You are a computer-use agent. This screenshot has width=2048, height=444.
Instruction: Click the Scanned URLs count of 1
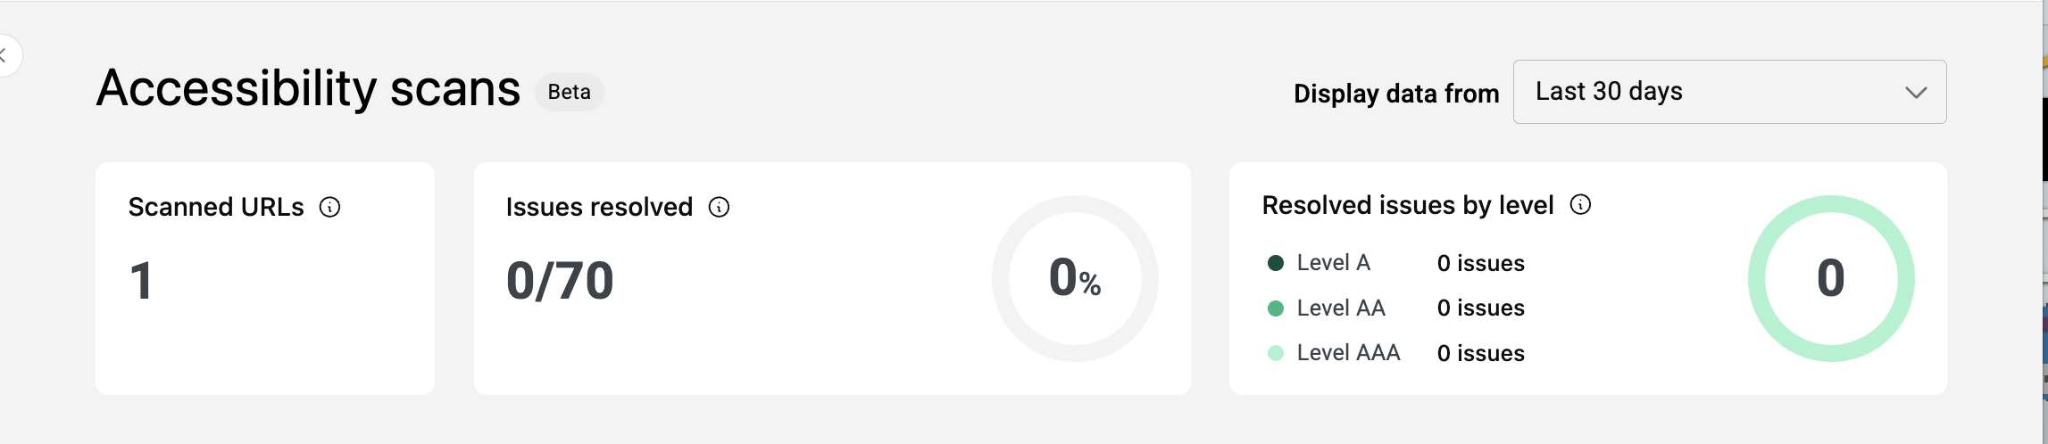pyautogui.click(x=141, y=281)
